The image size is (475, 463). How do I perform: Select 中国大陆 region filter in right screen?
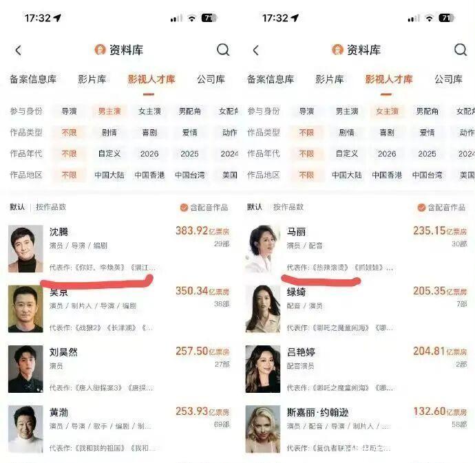pos(347,175)
